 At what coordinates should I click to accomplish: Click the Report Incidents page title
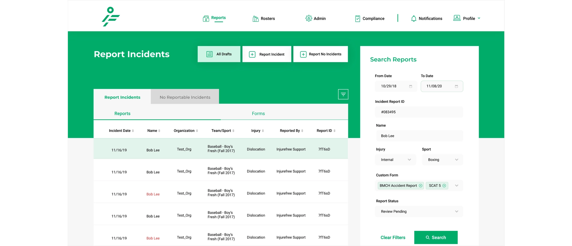132,54
